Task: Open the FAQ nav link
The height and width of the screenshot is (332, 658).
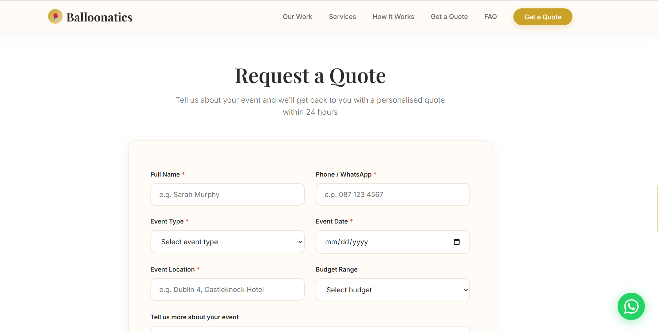Action: coord(490,17)
